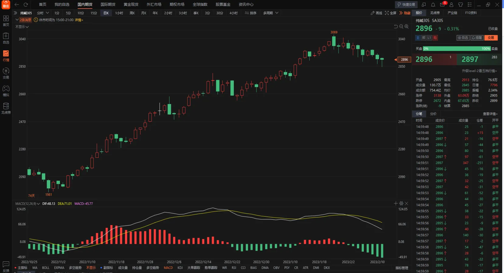Open the notification bell in the title bar
Screen dimensions: 504x273
[433, 5]
